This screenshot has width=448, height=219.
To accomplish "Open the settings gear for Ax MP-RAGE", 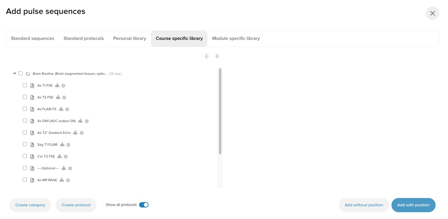I will click(68, 180).
